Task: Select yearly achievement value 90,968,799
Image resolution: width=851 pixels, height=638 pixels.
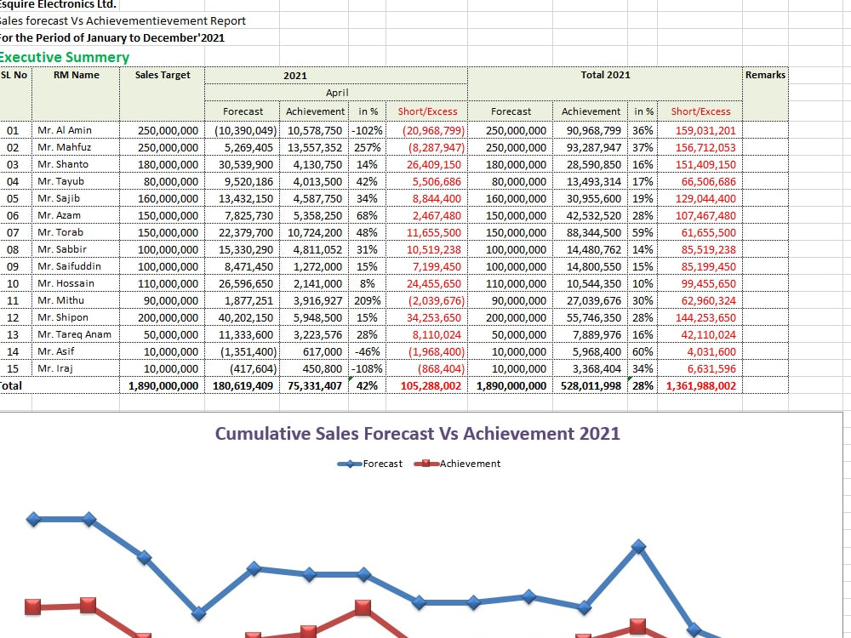Action: click(x=591, y=130)
